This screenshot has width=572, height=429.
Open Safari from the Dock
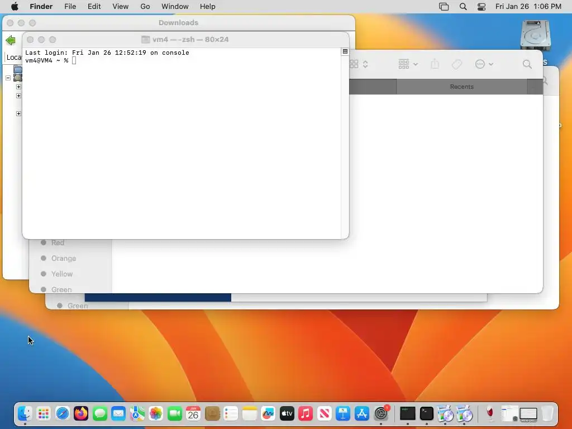(63, 414)
